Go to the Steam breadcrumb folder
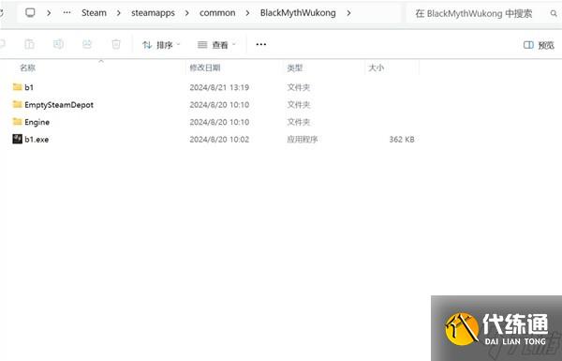Screen dimensions: 562x361 pyautogui.click(x=94, y=13)
